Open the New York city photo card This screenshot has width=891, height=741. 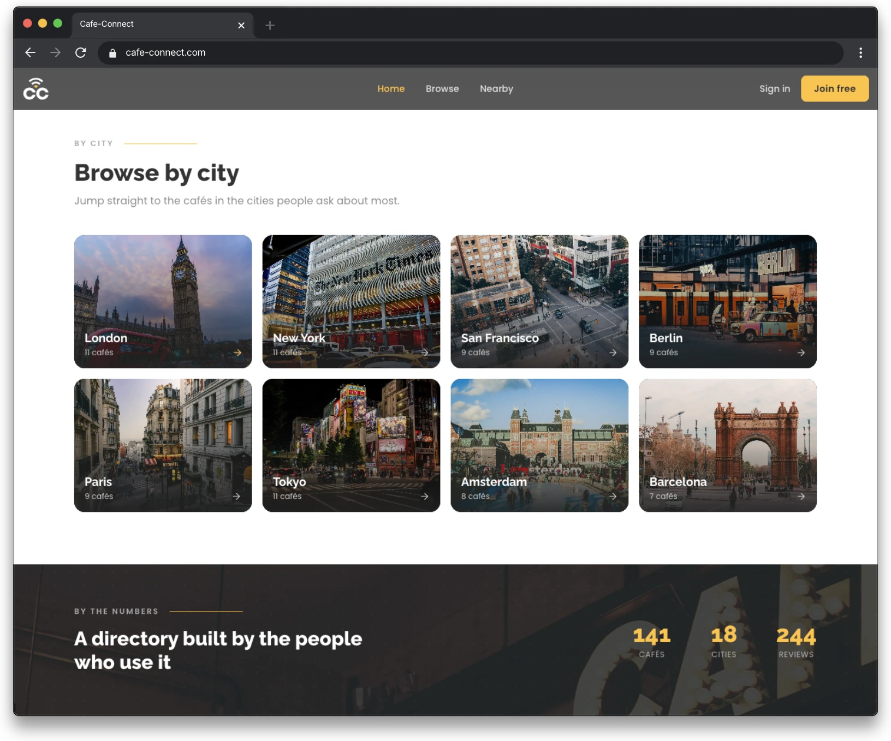[351, 301]
